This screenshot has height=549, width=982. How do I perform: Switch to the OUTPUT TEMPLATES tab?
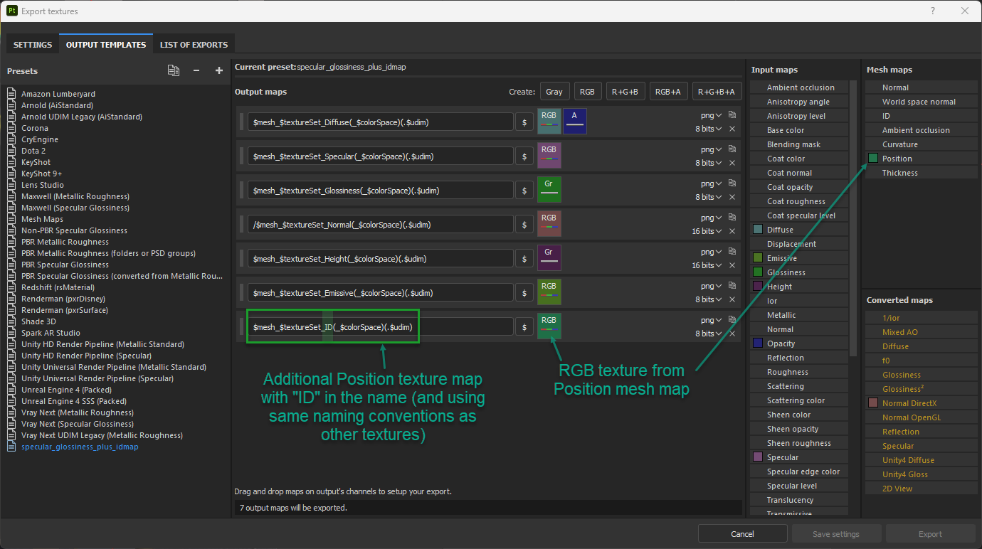pos(106,44)
